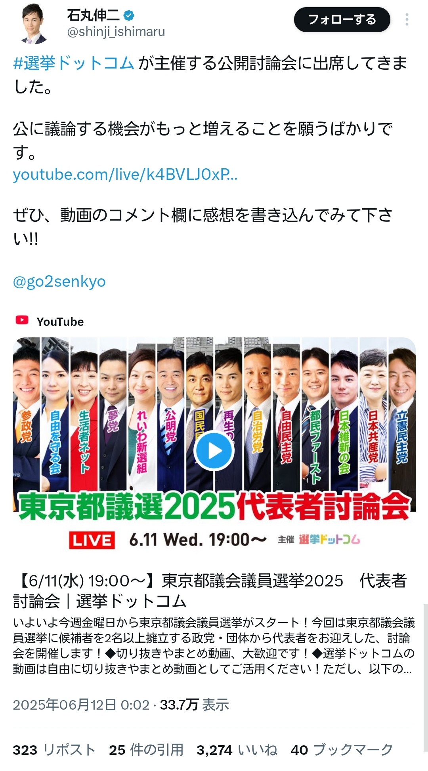Open the 東京都議会議員選挙2025 card title
Screen dimensions: 428x771
pyautogui.click(x=210, y=591)
